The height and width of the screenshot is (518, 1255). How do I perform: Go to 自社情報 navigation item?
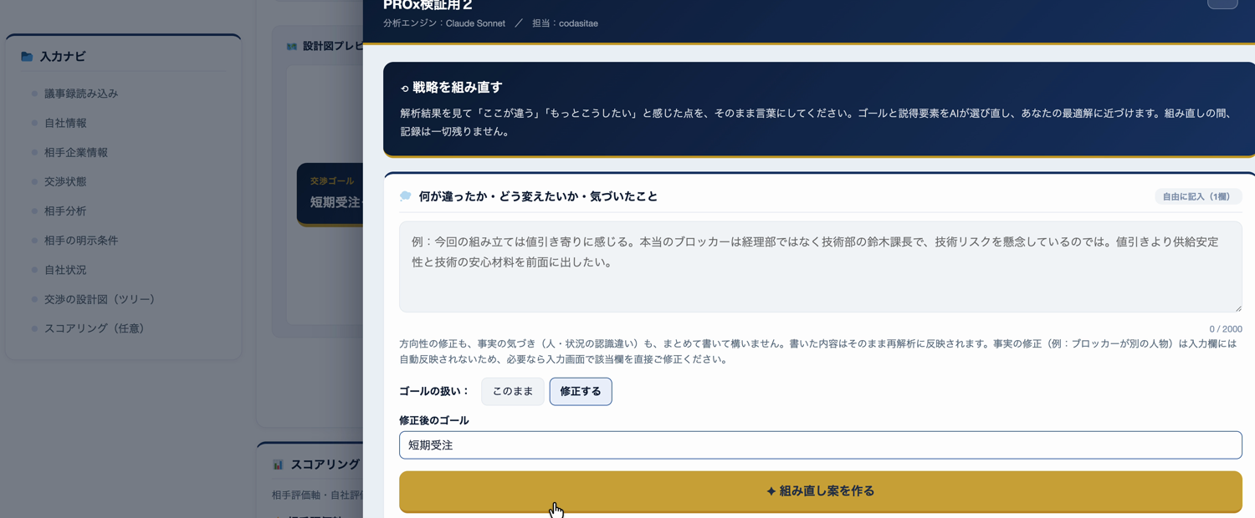click(65, 123)
